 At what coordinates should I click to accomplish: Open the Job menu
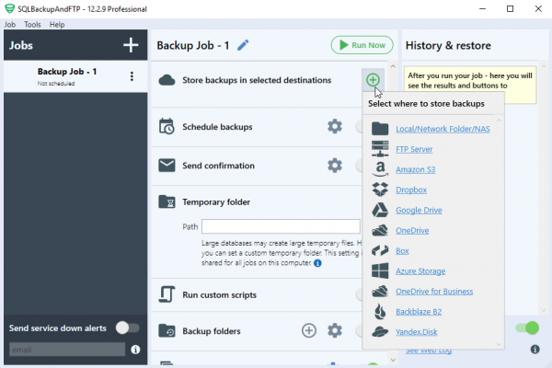click(10, 24)
